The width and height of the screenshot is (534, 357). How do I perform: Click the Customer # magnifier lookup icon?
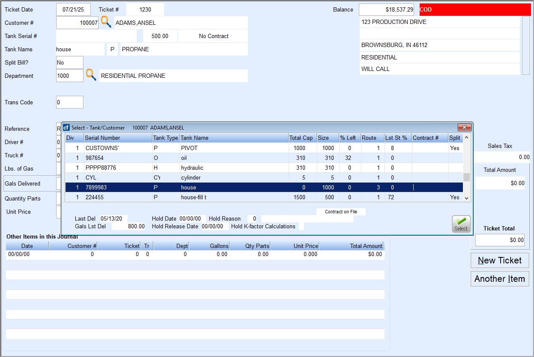tap(106, 23)
